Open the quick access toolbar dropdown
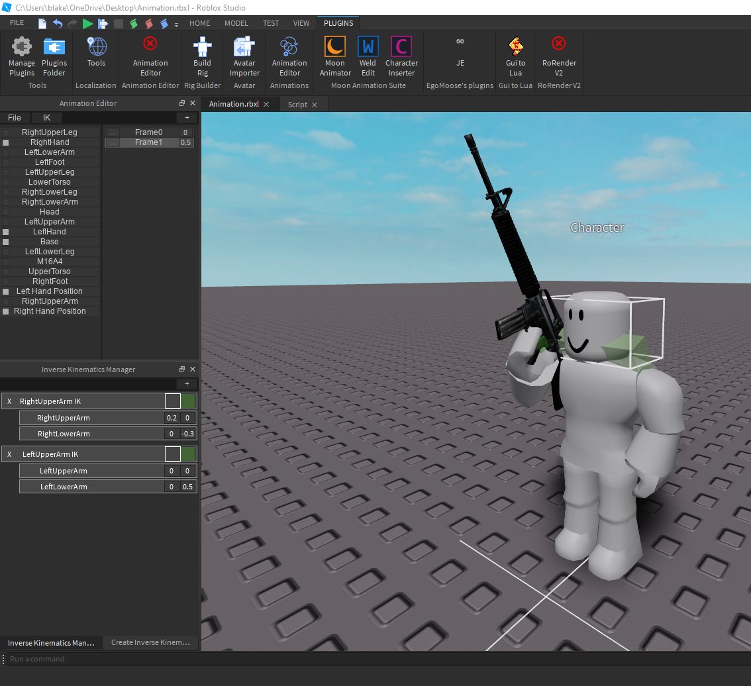The image size is (751, 686). (176, 24)
